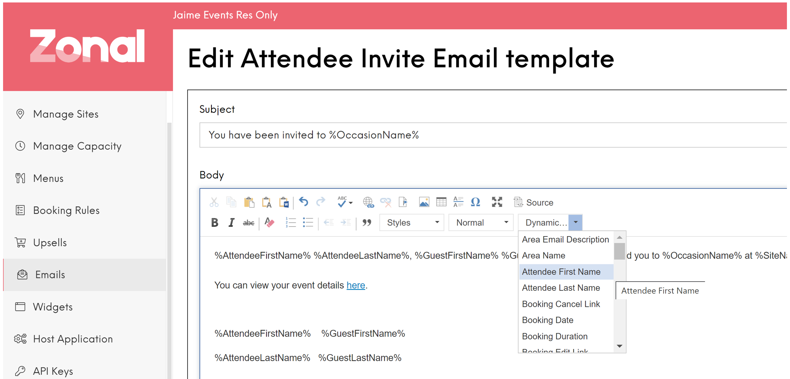Click the Anchor flag icon
The height and width of the screenshot is (379, 790).
[x=403, y=202]
